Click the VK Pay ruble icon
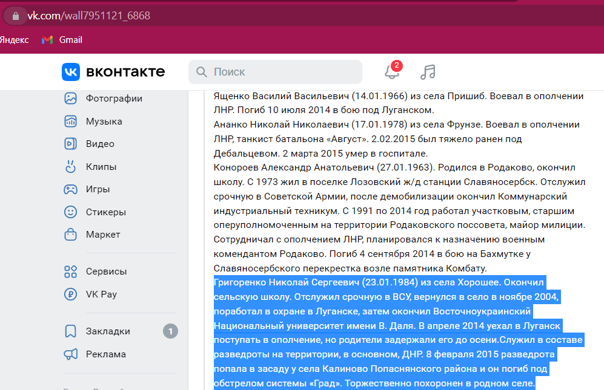Viewport: 604px width, 390px height. (x=70, y=294)
